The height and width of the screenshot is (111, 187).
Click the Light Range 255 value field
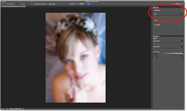coord(181,56)
